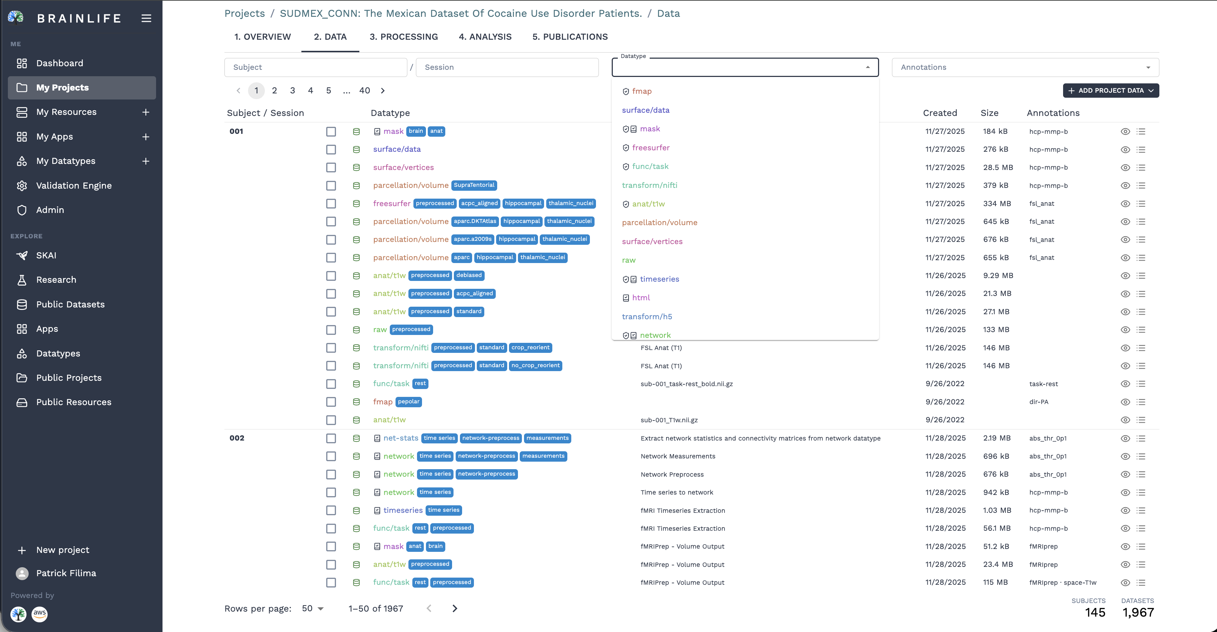Click the Subject filter field
The height and width of the screenshot is (632, 1217).
coord(316,67)
